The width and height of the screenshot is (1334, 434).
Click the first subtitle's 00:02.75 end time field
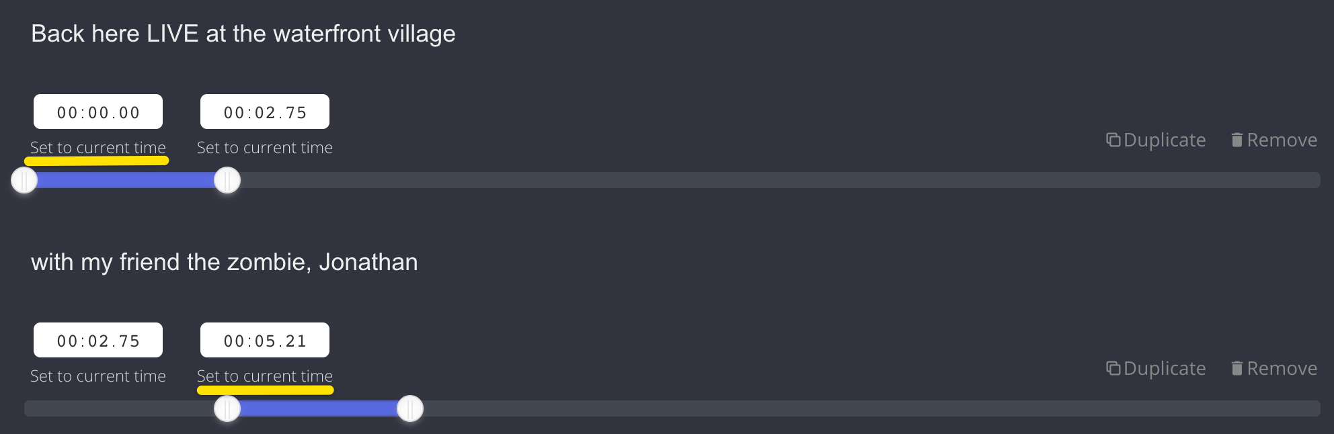(265, 112)
